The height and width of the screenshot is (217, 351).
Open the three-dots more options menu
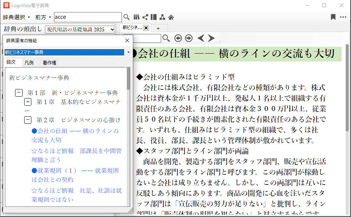click(343, 17)
